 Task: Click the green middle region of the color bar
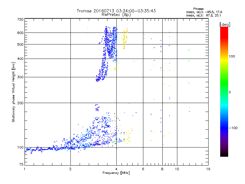pos(224,83)
